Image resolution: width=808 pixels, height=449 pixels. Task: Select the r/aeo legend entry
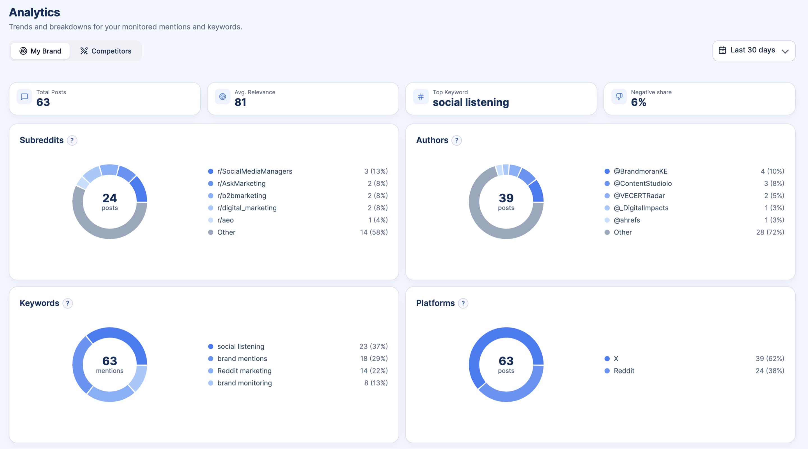(298, 220)
